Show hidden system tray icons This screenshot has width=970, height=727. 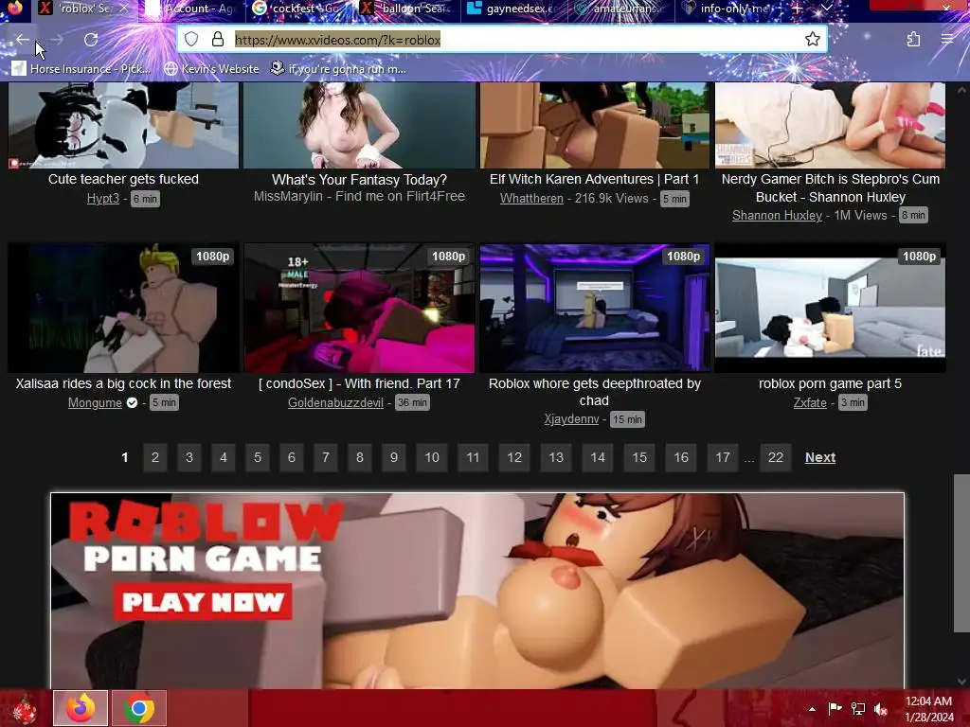coord(812,709)
